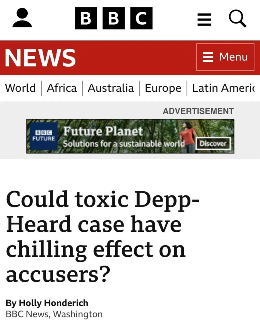
Task: Click the woman image in the advert
Action: coord(187,136)
